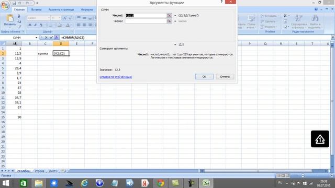Open the Excel help icon in ribbon
This screenshot has width=335, height=188.
tap(316, 9)
